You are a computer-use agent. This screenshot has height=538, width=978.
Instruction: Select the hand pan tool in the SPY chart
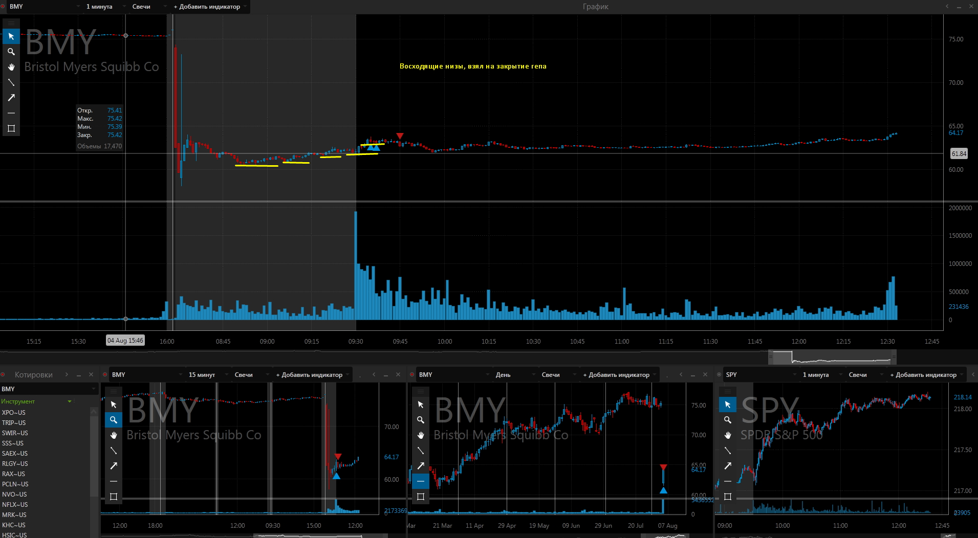(x=728, y=435)
